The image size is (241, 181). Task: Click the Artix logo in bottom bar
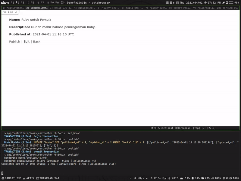pyautogui.click(x=24, y=178)
